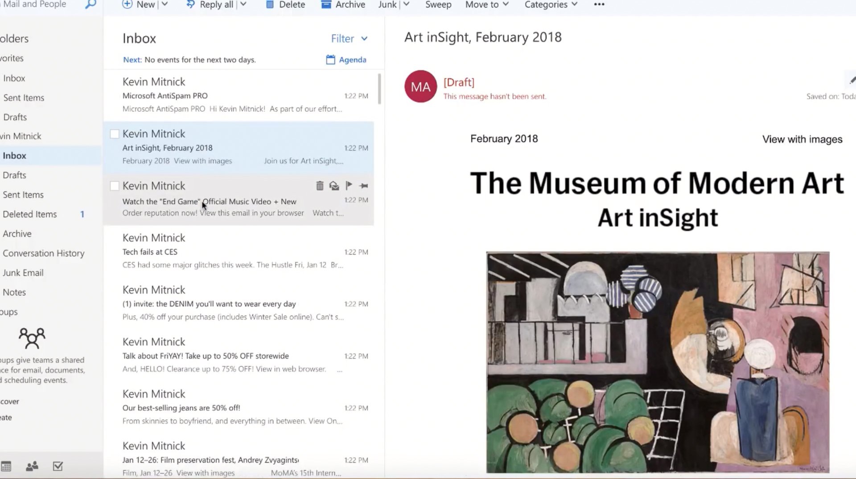Flag the End Game email
Screen dimensions: 856x479
(349, 186)
